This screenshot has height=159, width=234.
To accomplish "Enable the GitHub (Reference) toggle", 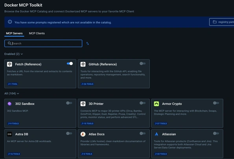I will point(142,63).
